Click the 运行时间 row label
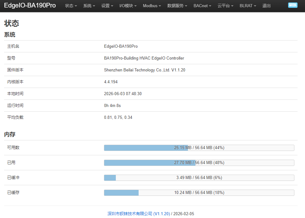Viewport: 305px width, 218px height. pyautogui.click(x=15, y=105)
